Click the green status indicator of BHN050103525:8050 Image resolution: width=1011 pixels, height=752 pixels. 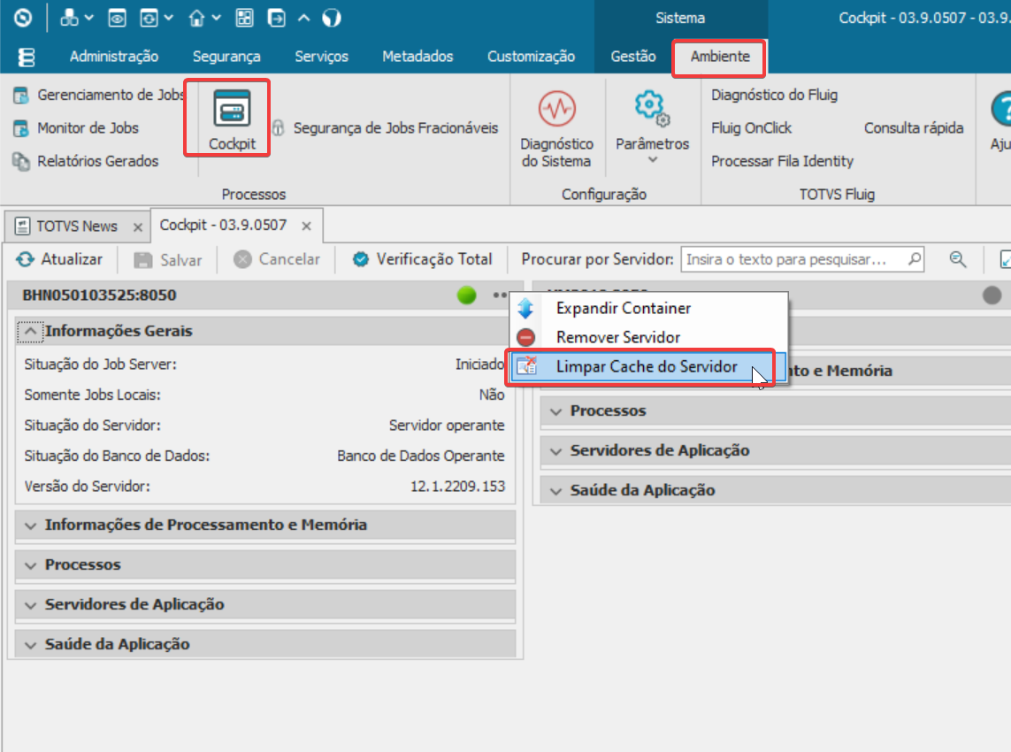(466, 295)
